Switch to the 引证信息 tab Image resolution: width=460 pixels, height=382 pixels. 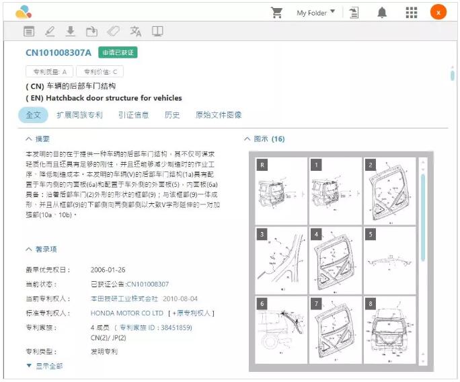[133, 115]
